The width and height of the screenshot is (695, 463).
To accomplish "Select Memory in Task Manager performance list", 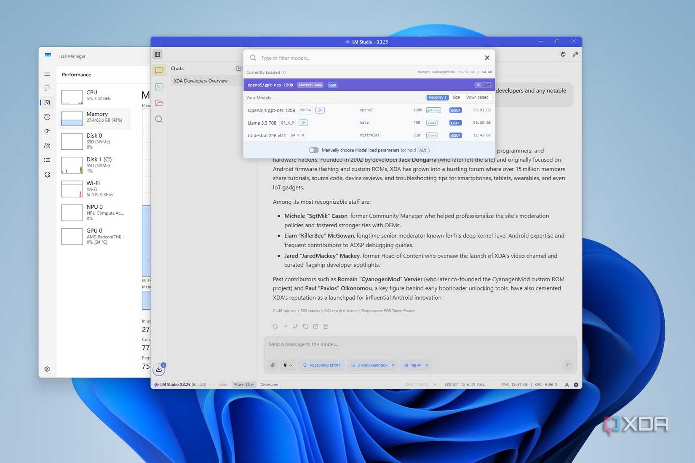I will tap(94, 118).
